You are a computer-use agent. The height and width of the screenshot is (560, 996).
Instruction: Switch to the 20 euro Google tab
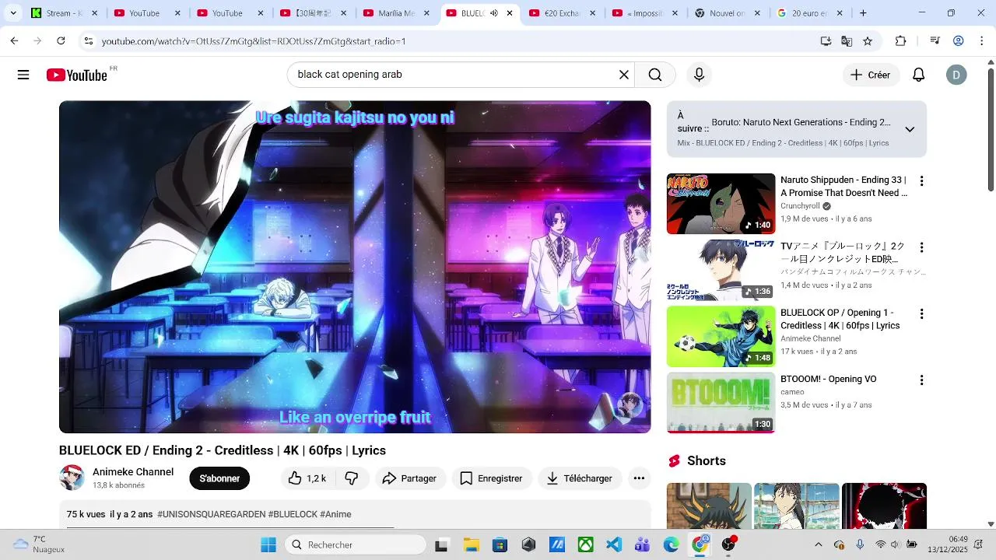[x=811, y=13]
